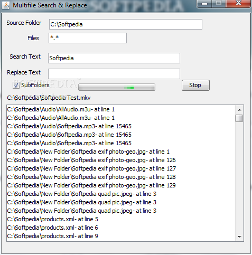Click the Replace Text label
Image resolution: width=252 pixels, height=255 pixels.
coord(24,72)
